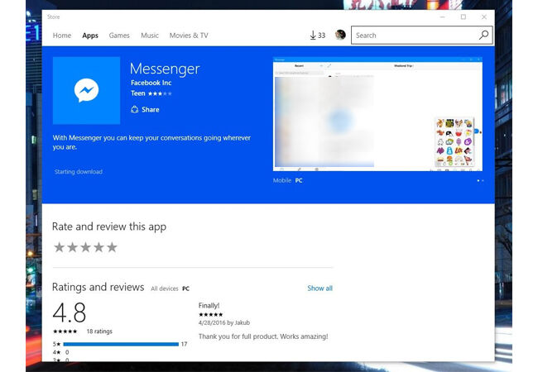Rate the app two stars
Image resolution: width=538 pixels, height=372 pixels.
coord(72,247)
